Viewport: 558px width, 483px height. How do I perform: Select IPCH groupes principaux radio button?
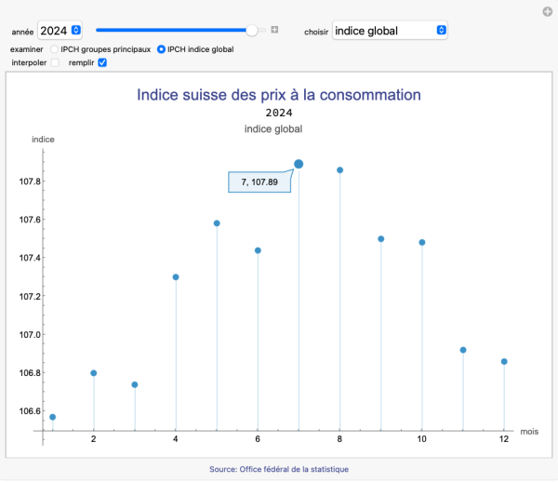tap(55, 48)
